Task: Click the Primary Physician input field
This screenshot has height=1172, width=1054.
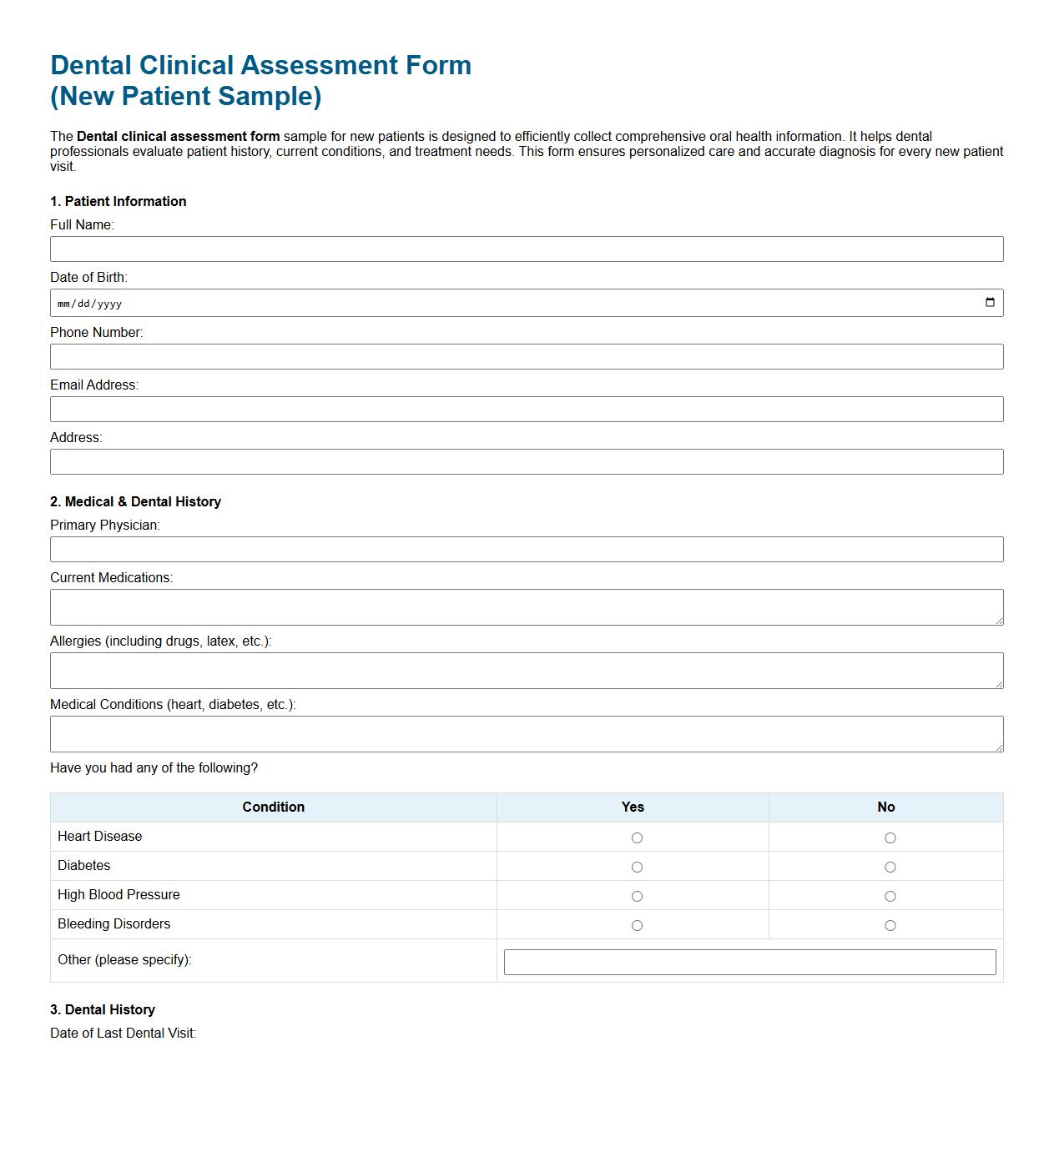Action: [526, 549]
